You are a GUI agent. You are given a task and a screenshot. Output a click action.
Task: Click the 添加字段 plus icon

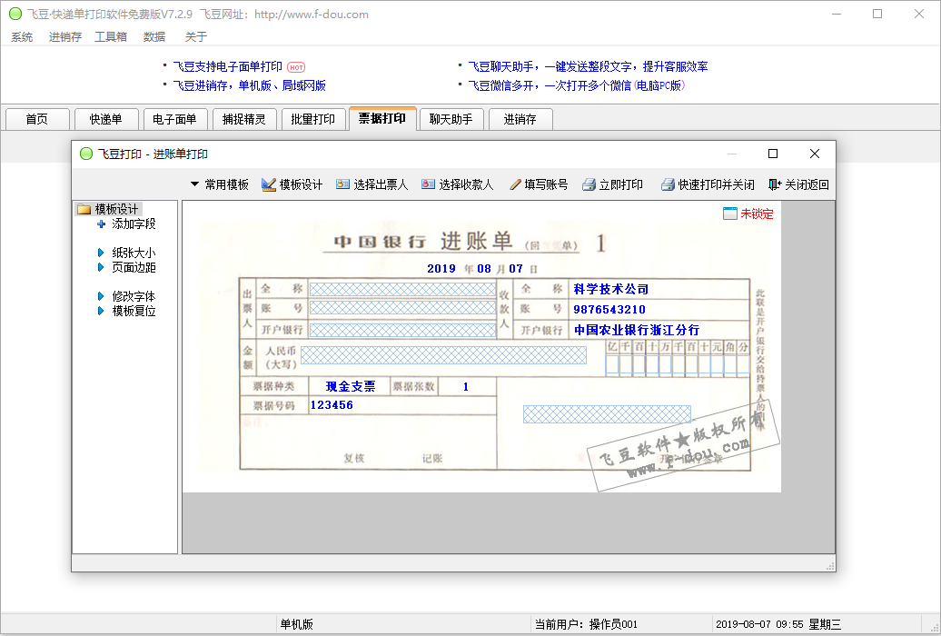pyautogui.click(x=102, y=224)
